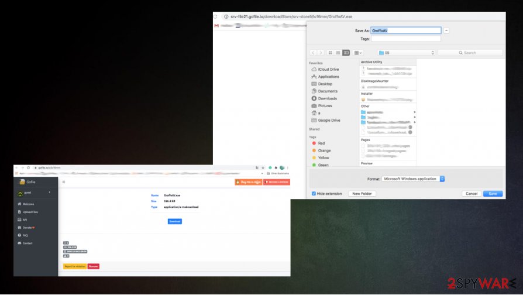Image resolution: width=523 pixels, height=295 pixels.
Task: Click the site info icon in URL bar
Action: coord(226,16)
